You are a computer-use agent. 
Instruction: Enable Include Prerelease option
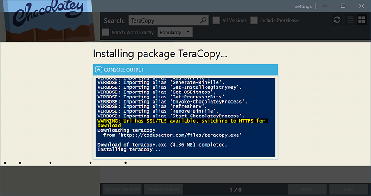tap(254, 20)
